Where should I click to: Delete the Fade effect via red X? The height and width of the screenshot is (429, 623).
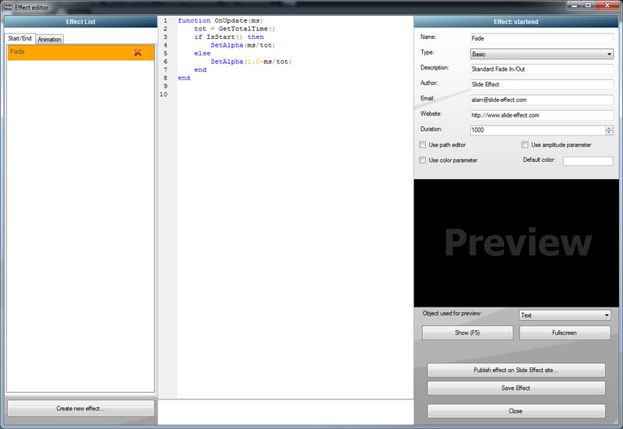tap(138, 52)
